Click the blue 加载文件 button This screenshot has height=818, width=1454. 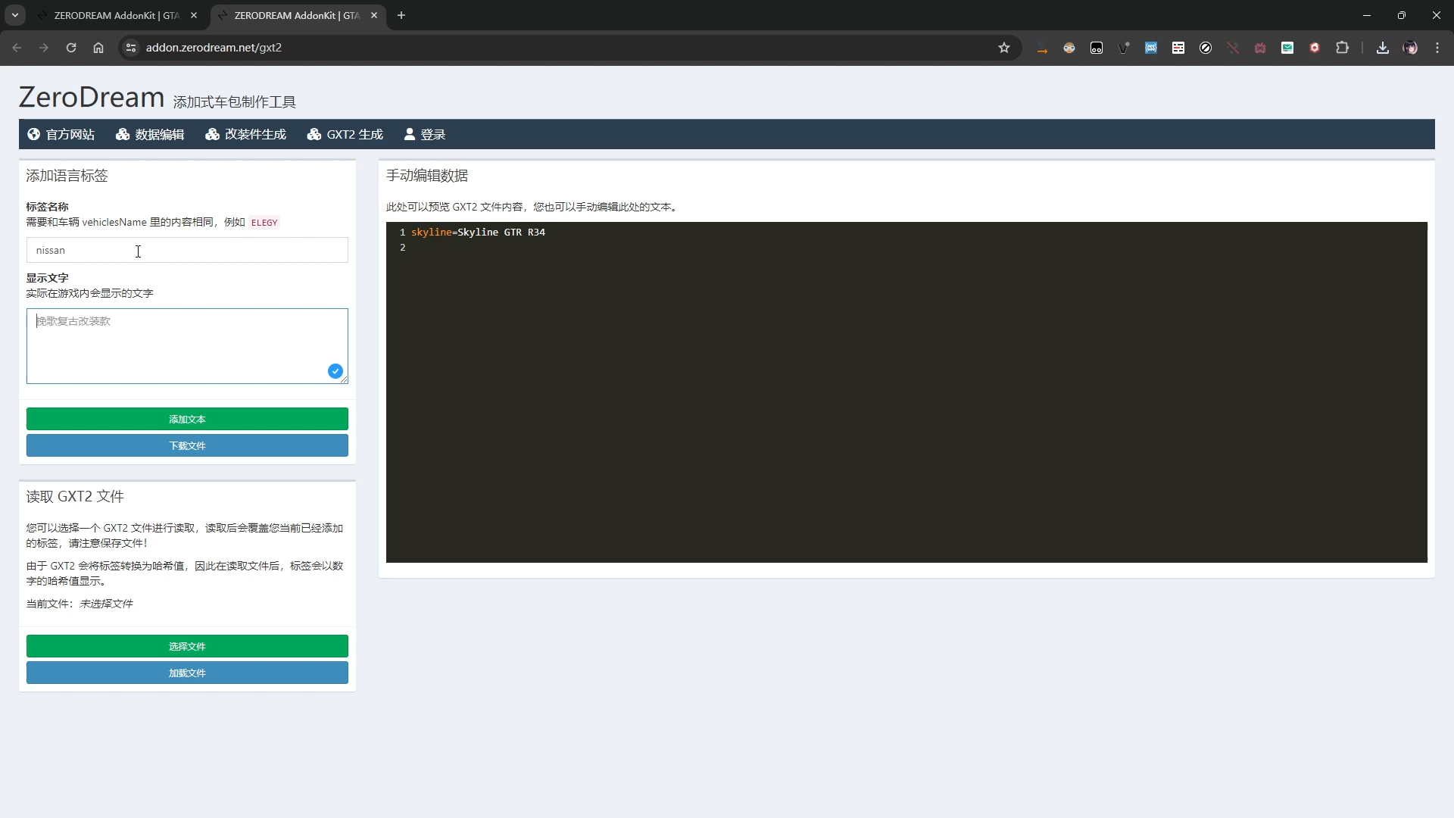[187, 673]
